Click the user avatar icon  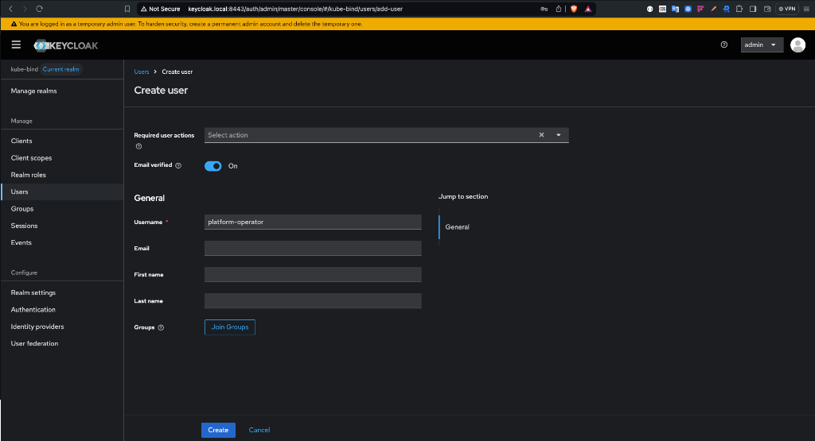[x=797, y=45]
